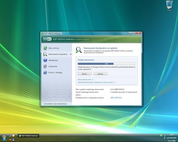Click the Pauza button
The height and width of the screenshot is (142, 178).
click(85, 74)
